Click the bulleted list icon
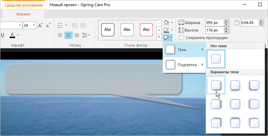The image size is (268, 136). click(x=60, y=25)
